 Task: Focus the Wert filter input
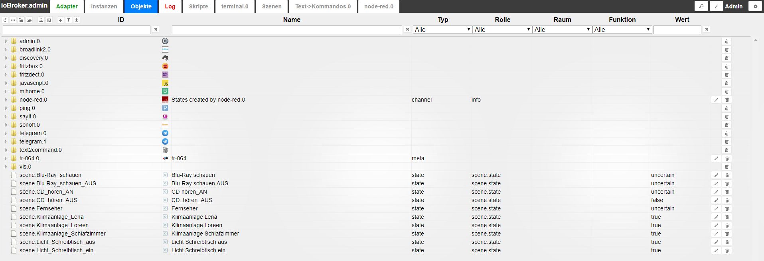click(x=677, y=30)
